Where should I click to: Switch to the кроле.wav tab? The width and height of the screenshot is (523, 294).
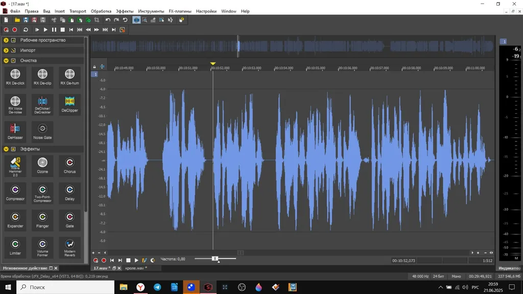click(136, 268)
